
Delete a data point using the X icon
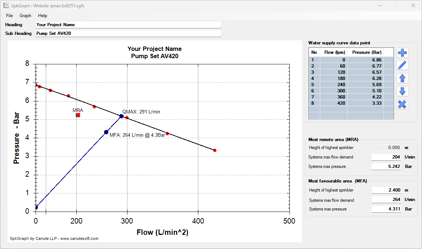point(402,104)
